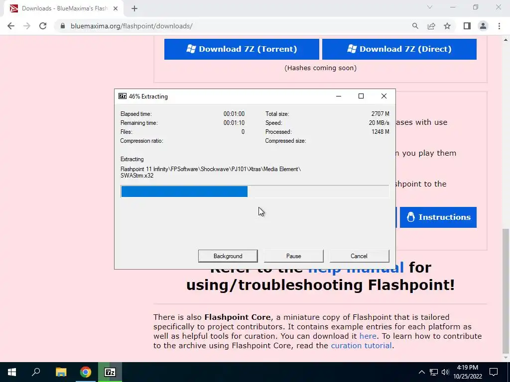Follow the 'here' Flashpoint Core download link

tap(368, 336)
